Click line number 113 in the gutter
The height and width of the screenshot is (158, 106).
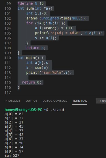(8, 73)
